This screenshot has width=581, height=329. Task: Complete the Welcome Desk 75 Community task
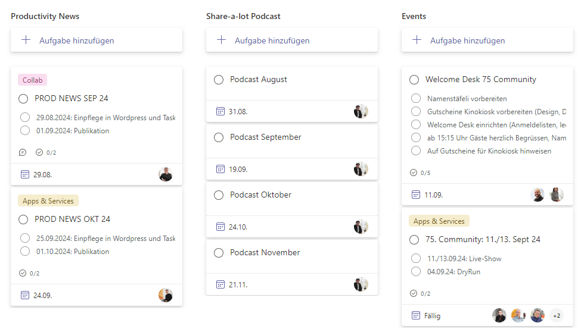click(x=414, y=80)
